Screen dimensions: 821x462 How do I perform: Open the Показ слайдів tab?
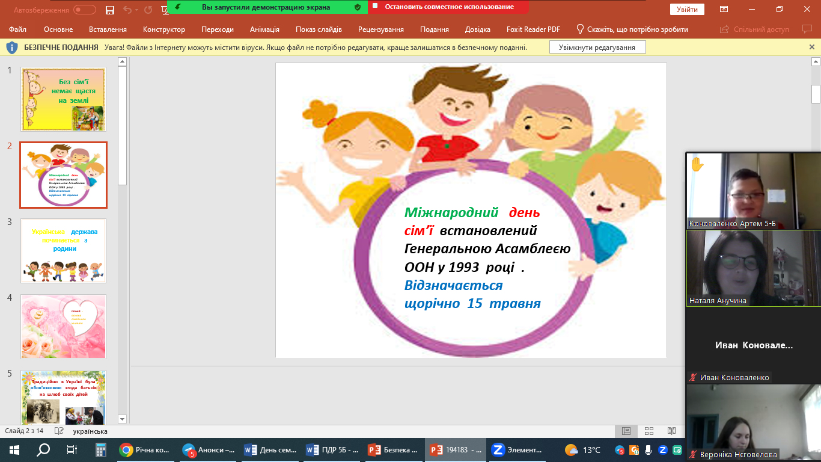319,29
